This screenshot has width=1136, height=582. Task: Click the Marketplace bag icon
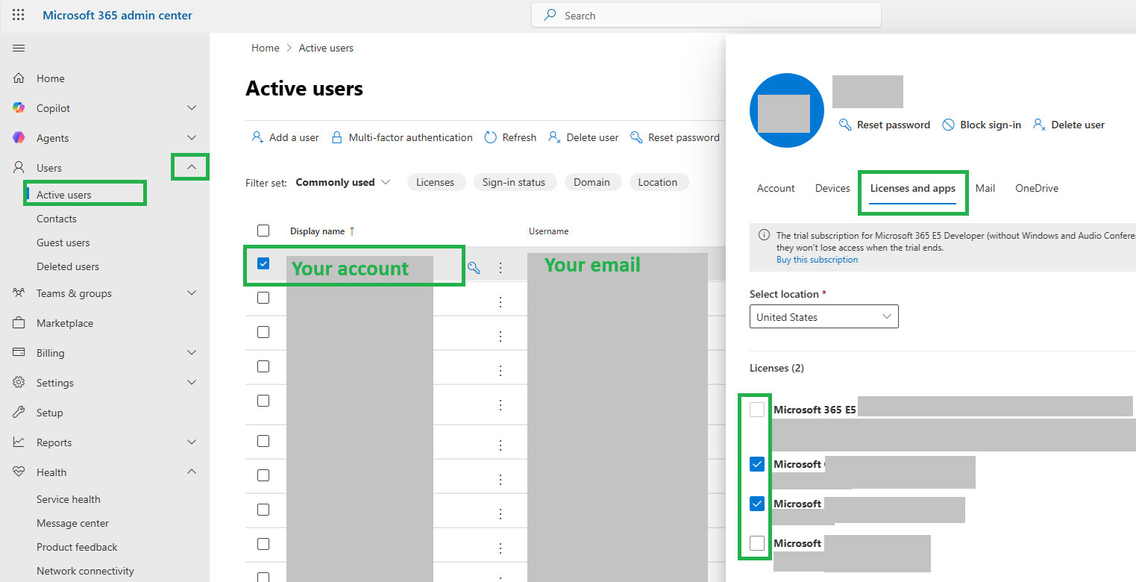(x=19, y=323)
